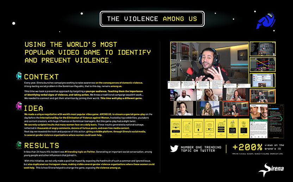
Task: Click the "IDEA" section heading
Action: tap(34, 108)
